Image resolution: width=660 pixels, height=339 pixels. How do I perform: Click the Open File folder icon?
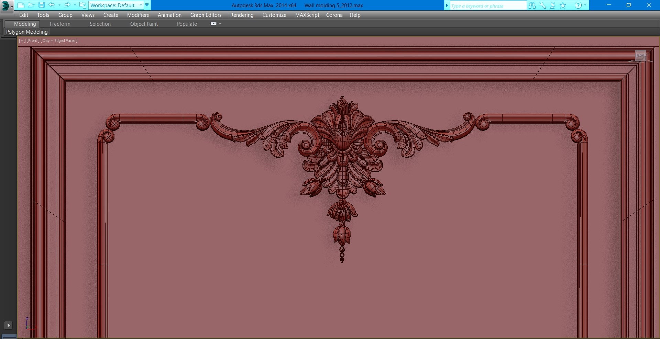pos(31,5)
